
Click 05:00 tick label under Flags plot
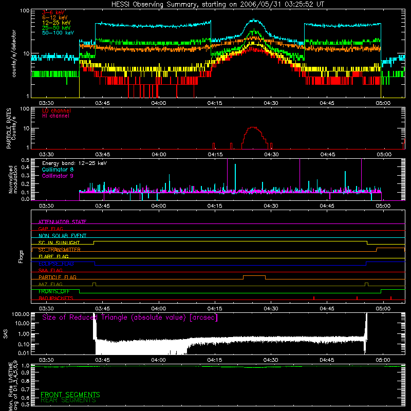coord(383,309)
